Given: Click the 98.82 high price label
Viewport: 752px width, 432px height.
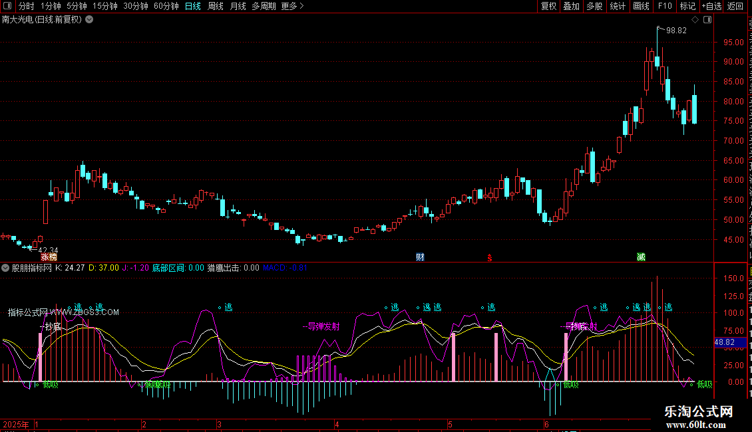Looking at the screenshot, I should [676, 31].
